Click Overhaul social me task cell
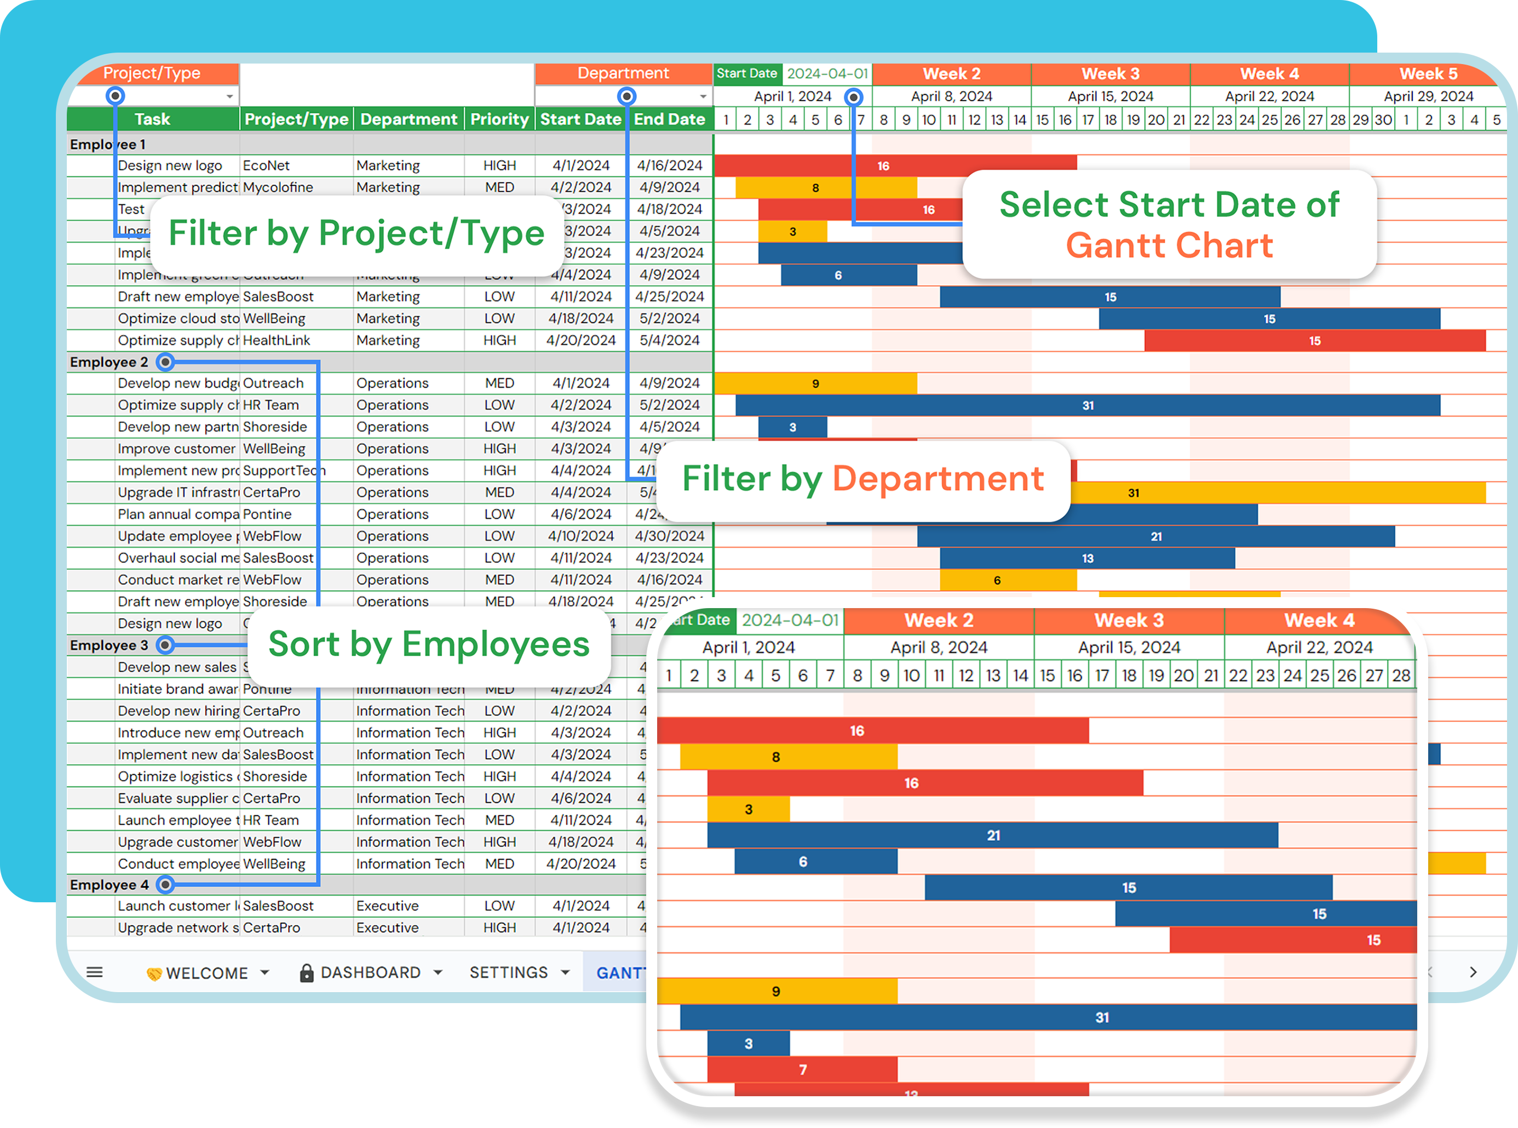The image size is (1518, 1128). coord(177,559)
